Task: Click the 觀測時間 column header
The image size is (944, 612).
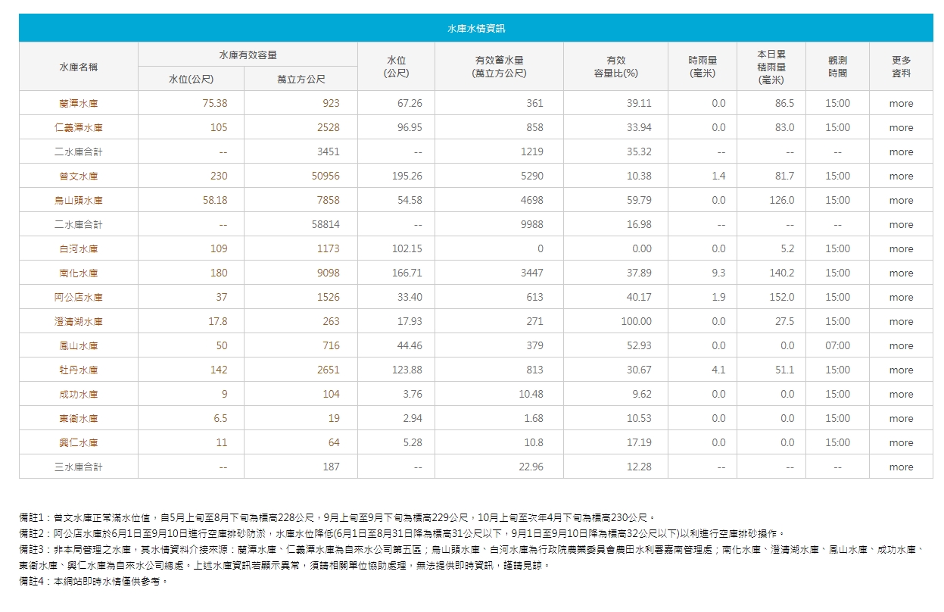Action: (837, 67)
